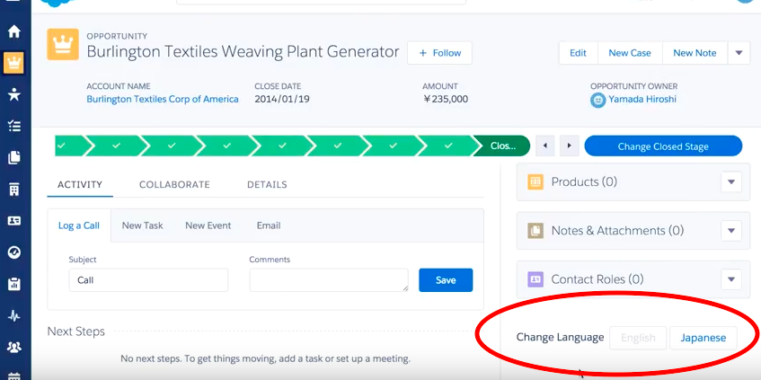Open Reports clipboard icon in sidebar
Viewport: 761px width, 380px height.
tap(14, 284)
